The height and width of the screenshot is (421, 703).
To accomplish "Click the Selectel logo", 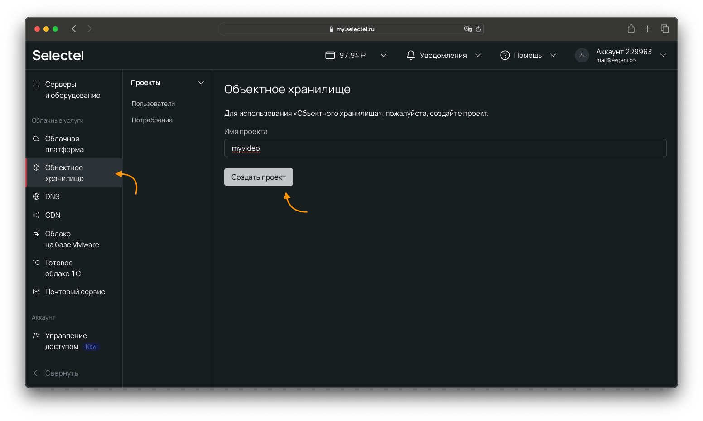I will tap(58, 55).
